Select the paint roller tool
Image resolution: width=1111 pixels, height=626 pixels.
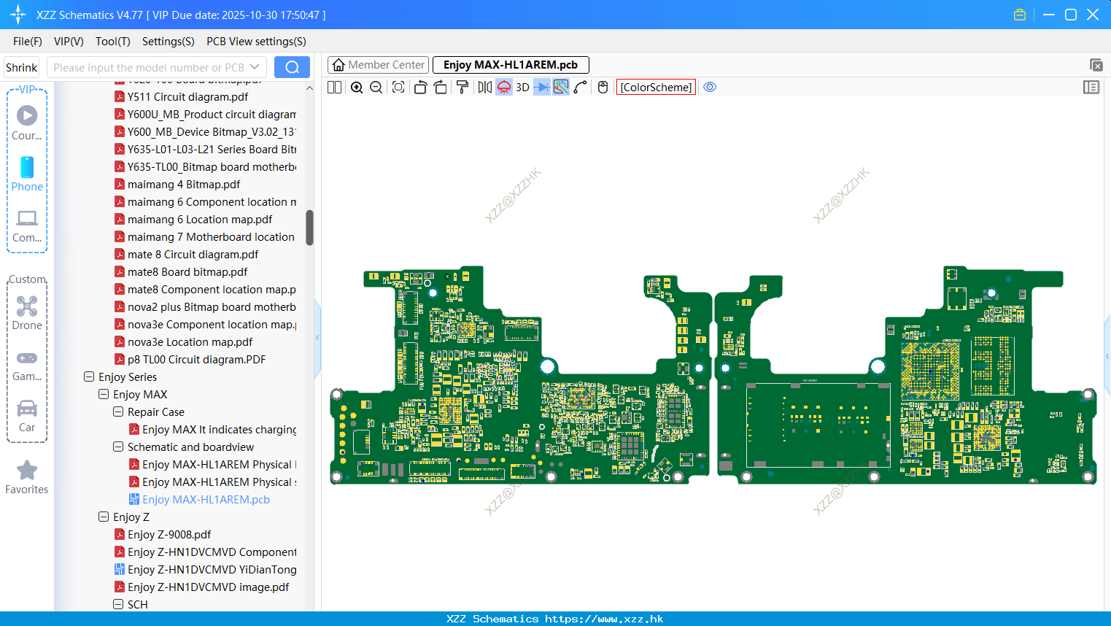click(x=462, y=87)
